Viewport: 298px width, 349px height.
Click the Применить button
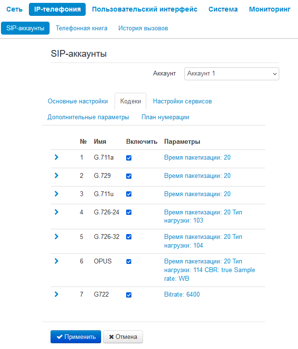click(76, 337)
